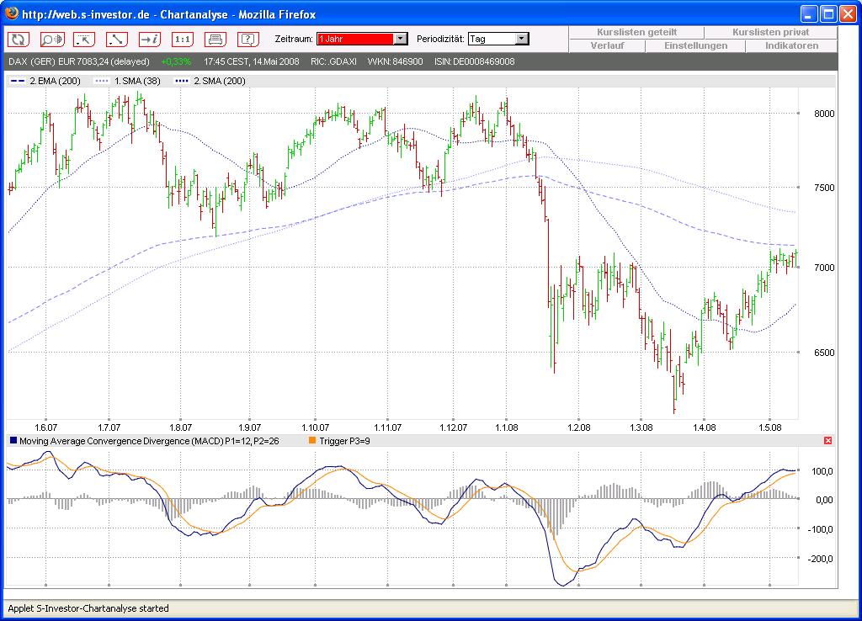This screenshot has height=621, width=862.
Task: Click the RIC: .GDAXI text
Action: pyautogui.click(x=333, y=61)
